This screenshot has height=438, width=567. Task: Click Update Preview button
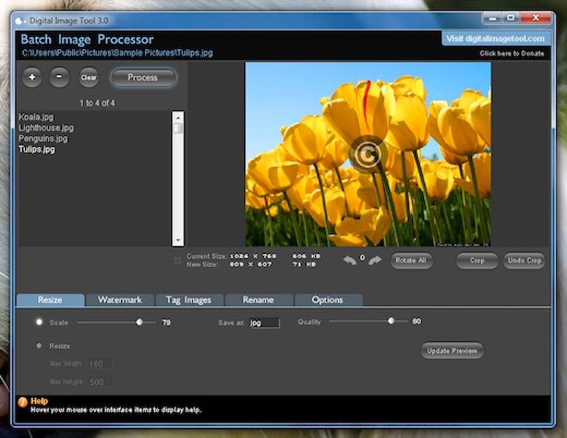pos(452,351)
